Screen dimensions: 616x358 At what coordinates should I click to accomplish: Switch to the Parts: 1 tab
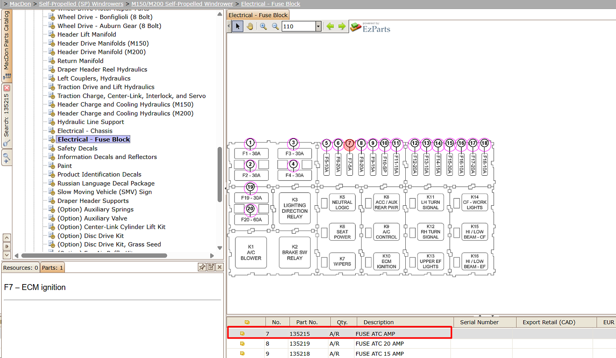point(52,268)
